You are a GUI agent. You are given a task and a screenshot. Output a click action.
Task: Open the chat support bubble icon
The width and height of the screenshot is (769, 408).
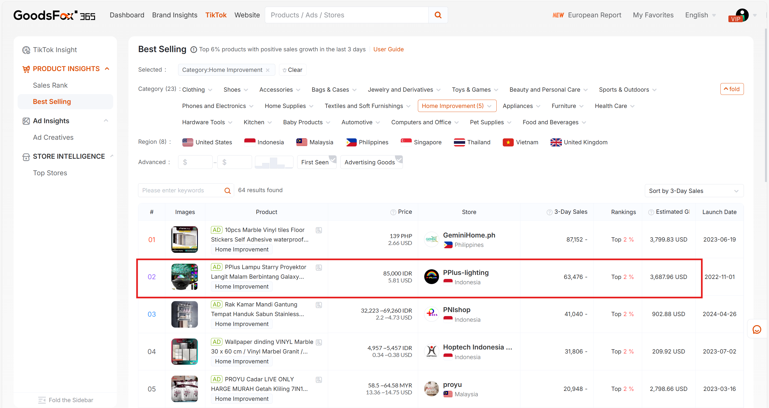click(757, 329)
